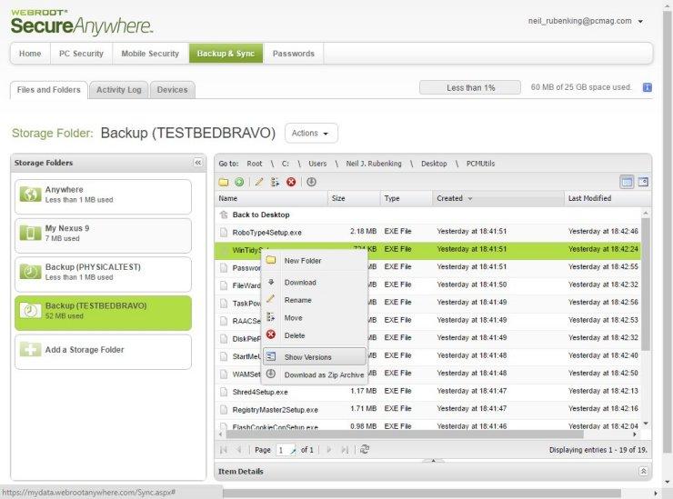Click file icon beside Shred4Setup.exe
673x499 pixels.
click(224, 392)
